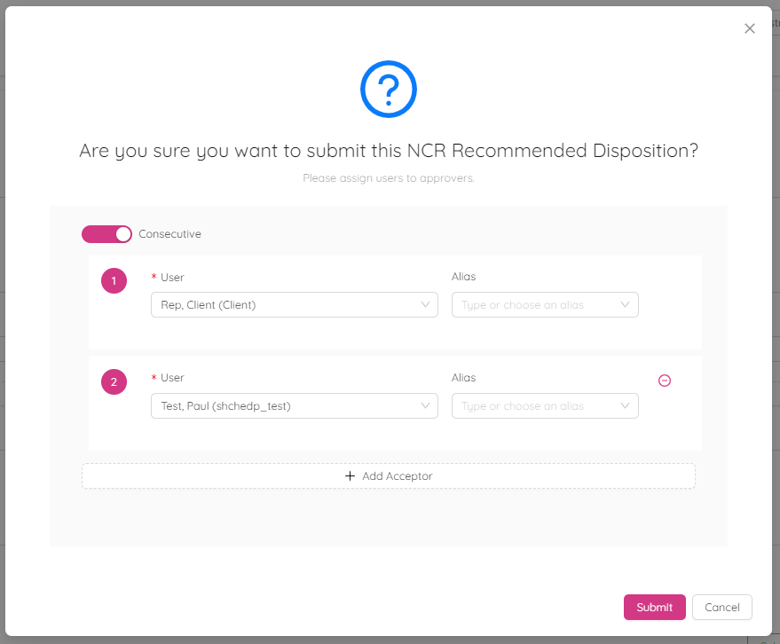Disable the Consecutive toggle
Image resolution: width=780 pixels, height=644 pixels.
[x=106, y=233]
